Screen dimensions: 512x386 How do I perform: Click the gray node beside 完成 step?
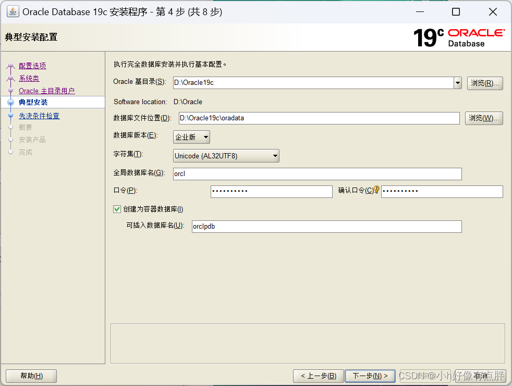pos(11,152)
